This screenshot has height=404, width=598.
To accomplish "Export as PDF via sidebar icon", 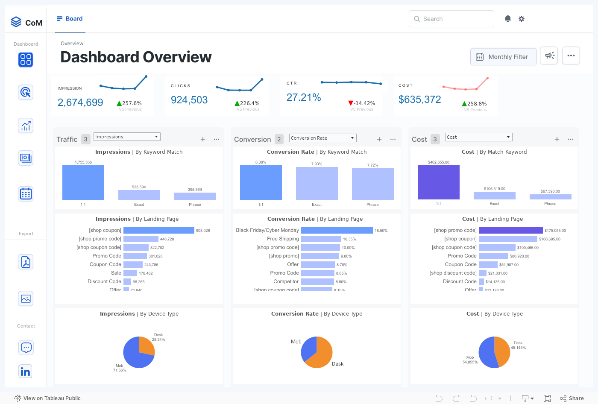I will (x=26, y=262).
